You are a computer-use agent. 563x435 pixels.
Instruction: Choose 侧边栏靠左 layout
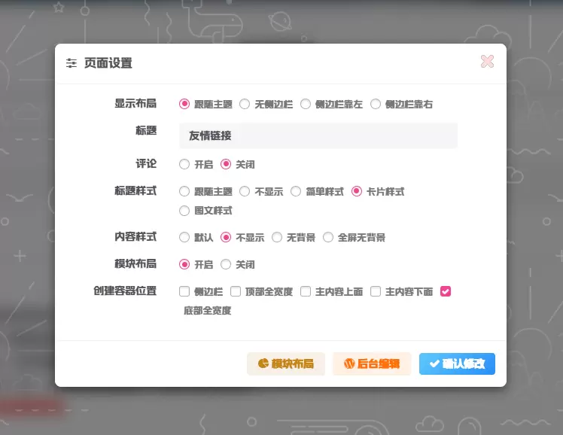coord(305,104)
